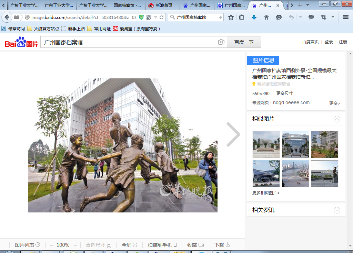This screenshot has width=353, height=253.
Task: Switch to the 国家档案馆 tab
Action: [127, 5]
